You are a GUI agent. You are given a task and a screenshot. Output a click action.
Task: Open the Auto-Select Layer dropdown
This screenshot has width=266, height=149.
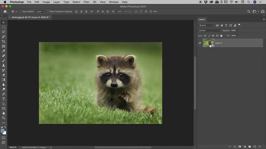[x=40, y=12]
